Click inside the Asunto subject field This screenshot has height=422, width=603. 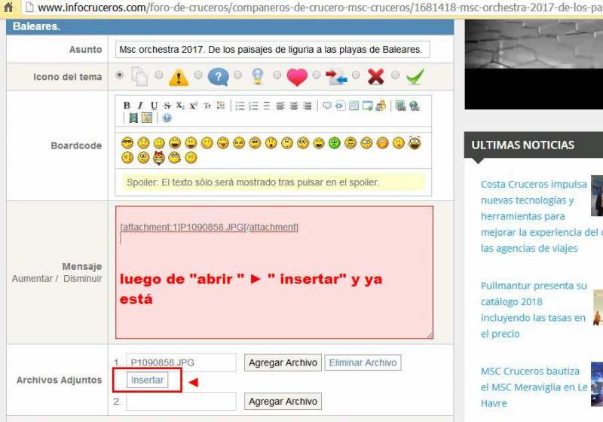pos(273,50)
